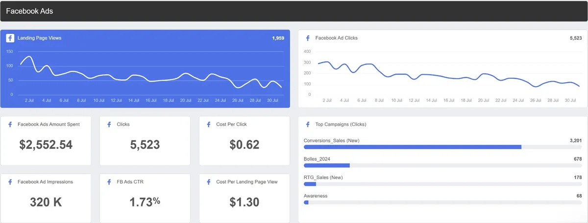
Task: Click the Landing Page Views title
Action: [x=39, y=38]
